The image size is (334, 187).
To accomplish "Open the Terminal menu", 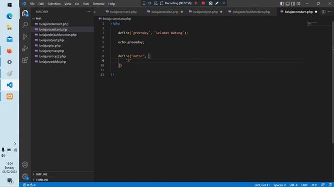I will (99, 4).
